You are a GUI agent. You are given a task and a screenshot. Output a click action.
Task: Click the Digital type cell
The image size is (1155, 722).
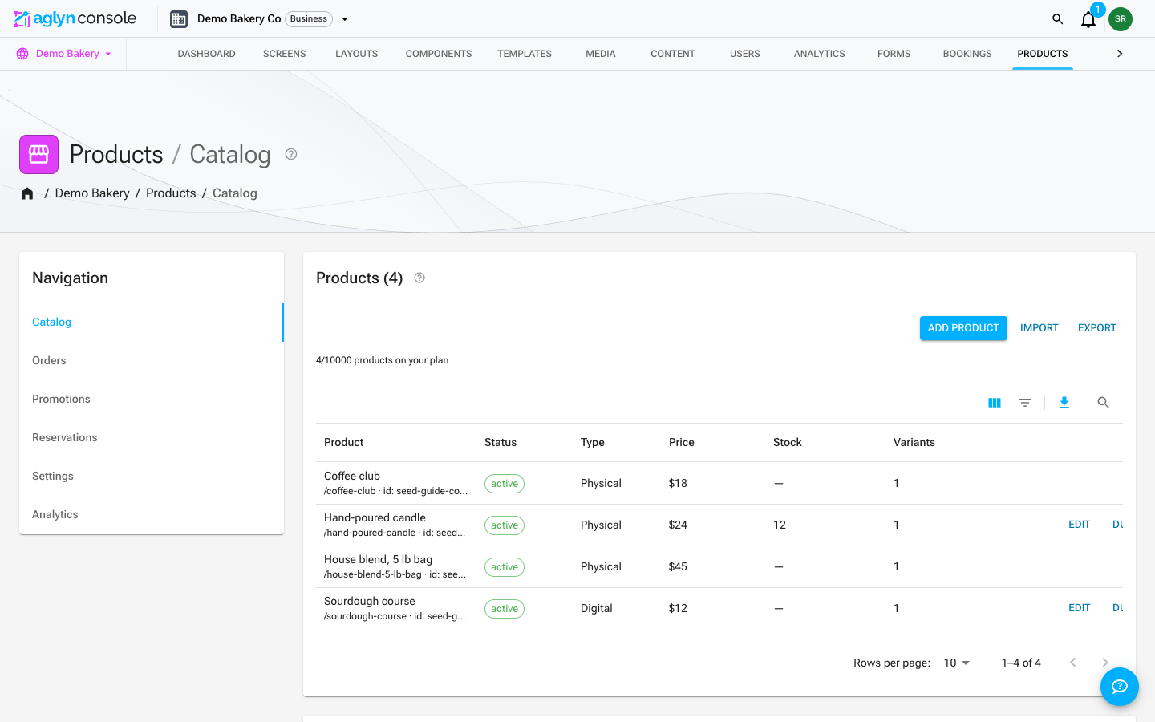(597, 609)
